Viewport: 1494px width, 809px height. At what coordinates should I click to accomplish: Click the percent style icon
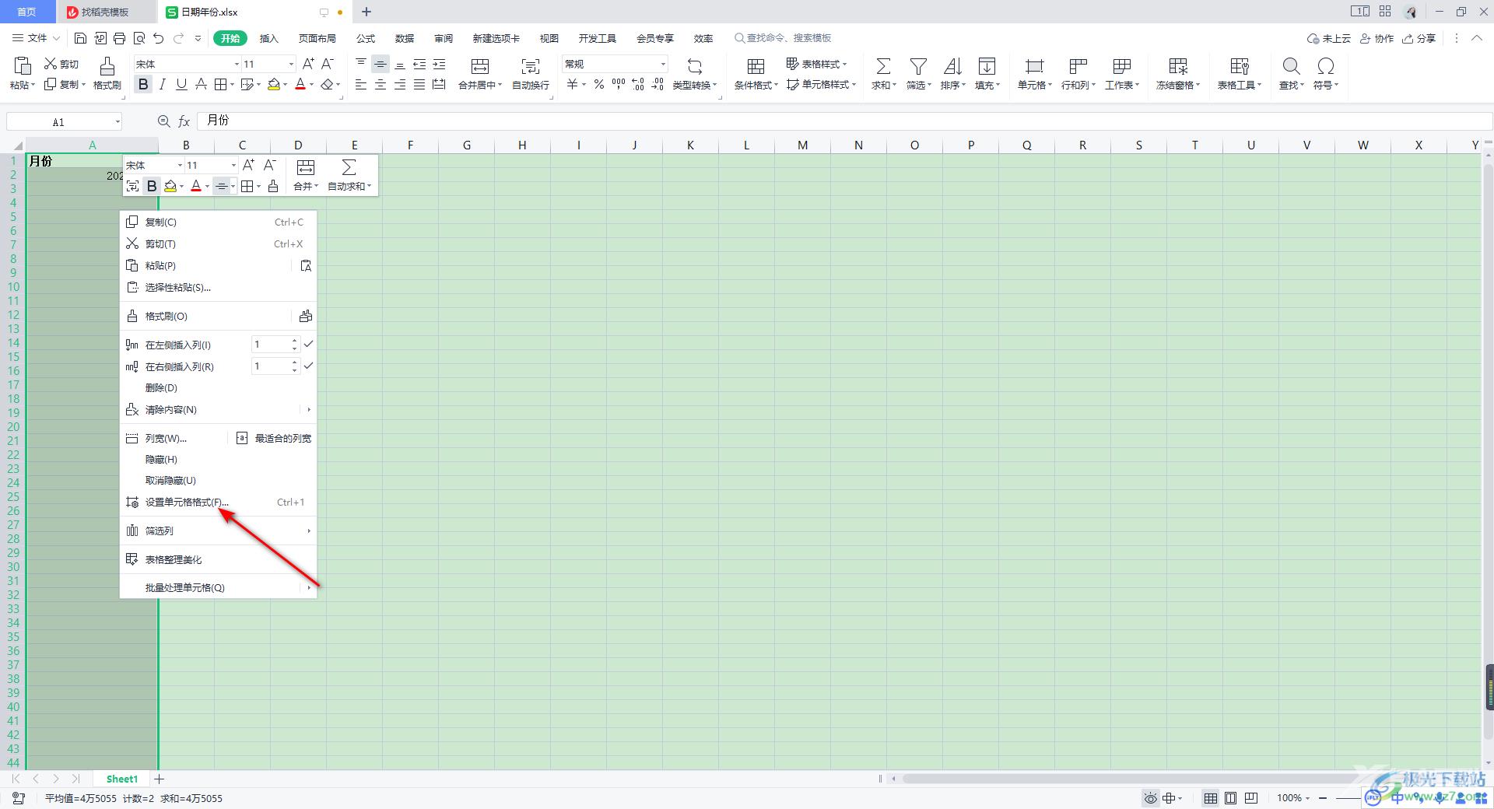point(599,84)
